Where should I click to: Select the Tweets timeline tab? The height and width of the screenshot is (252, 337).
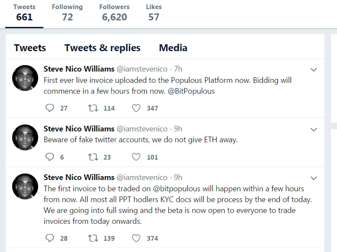30,48
